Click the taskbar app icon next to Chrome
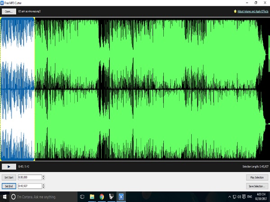The width and height of the screenshot is (270, 202). point(112,197)
